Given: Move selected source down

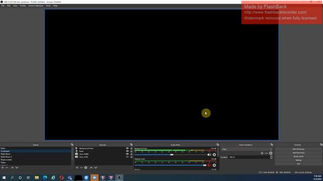Looking at the screenshot, I should 96,167.
